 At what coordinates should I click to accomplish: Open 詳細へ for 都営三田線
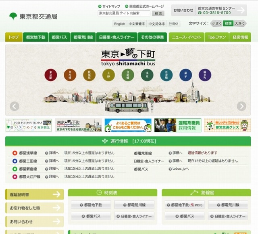(x=52, y=161)
